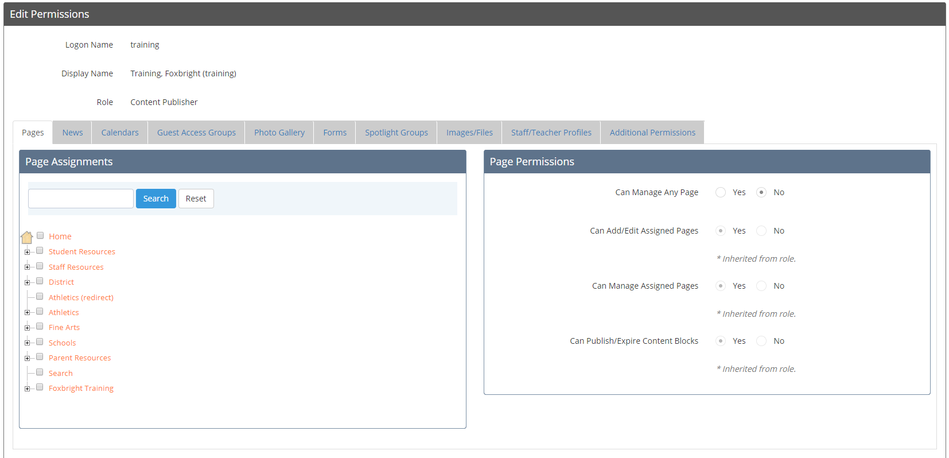Tick the Fine Arts checkbox
This screenshot has width=949, height=458.
click(x=40, y=326)
